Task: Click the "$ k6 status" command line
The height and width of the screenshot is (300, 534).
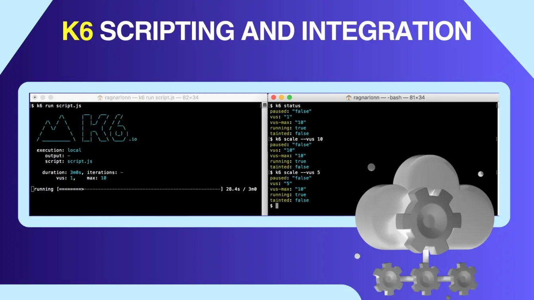Action: coord(285,106)
